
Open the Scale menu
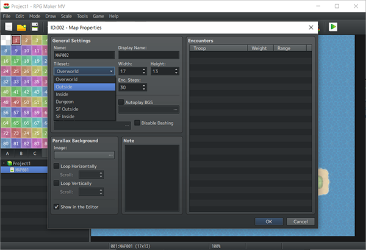coord(66,16)
